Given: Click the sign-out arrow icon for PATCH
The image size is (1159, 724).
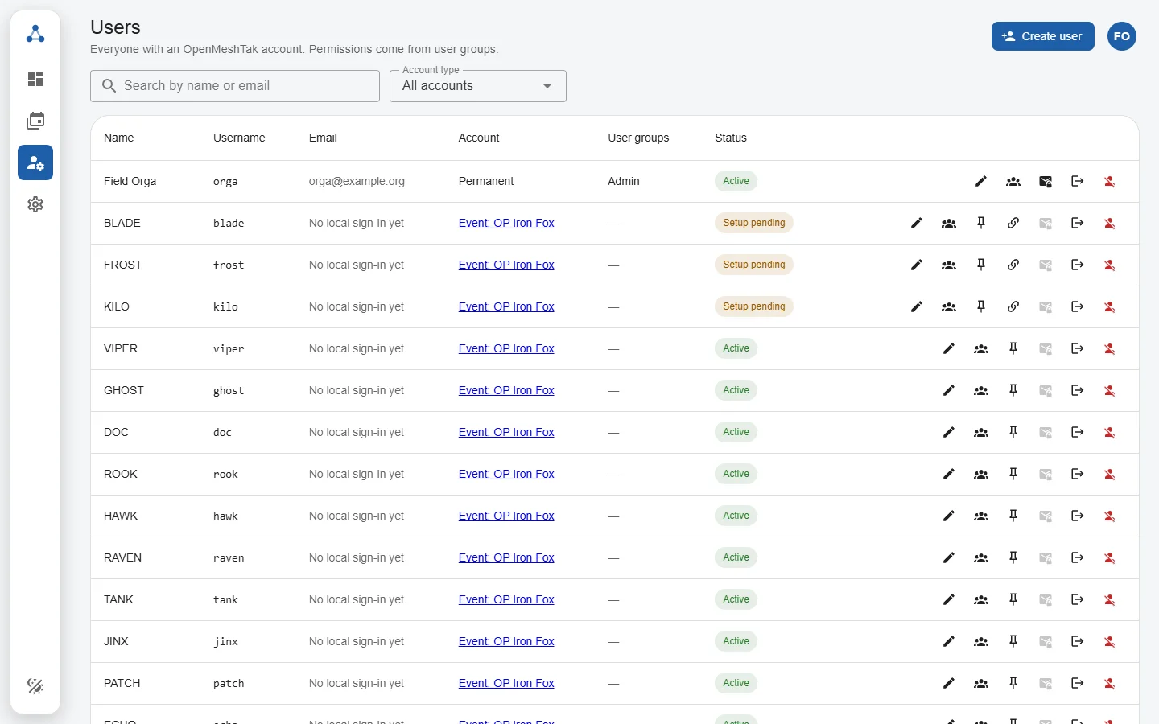Looking at the screenshot, I should (x=1078, y=683).
